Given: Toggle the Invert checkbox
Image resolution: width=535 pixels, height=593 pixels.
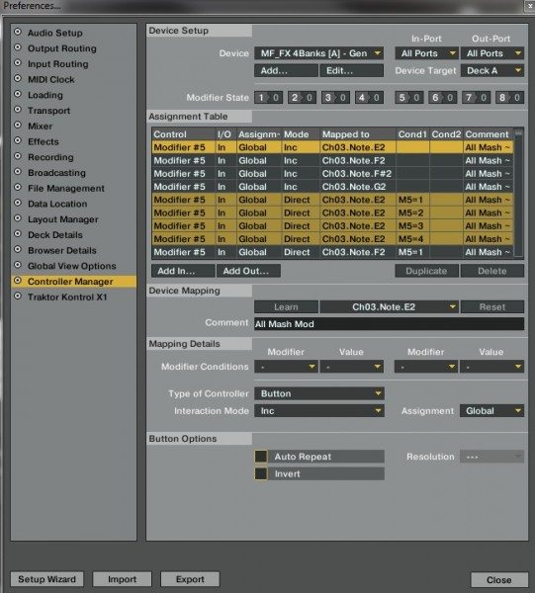Looking at the screenshot, I should click(x=261, y=473).
